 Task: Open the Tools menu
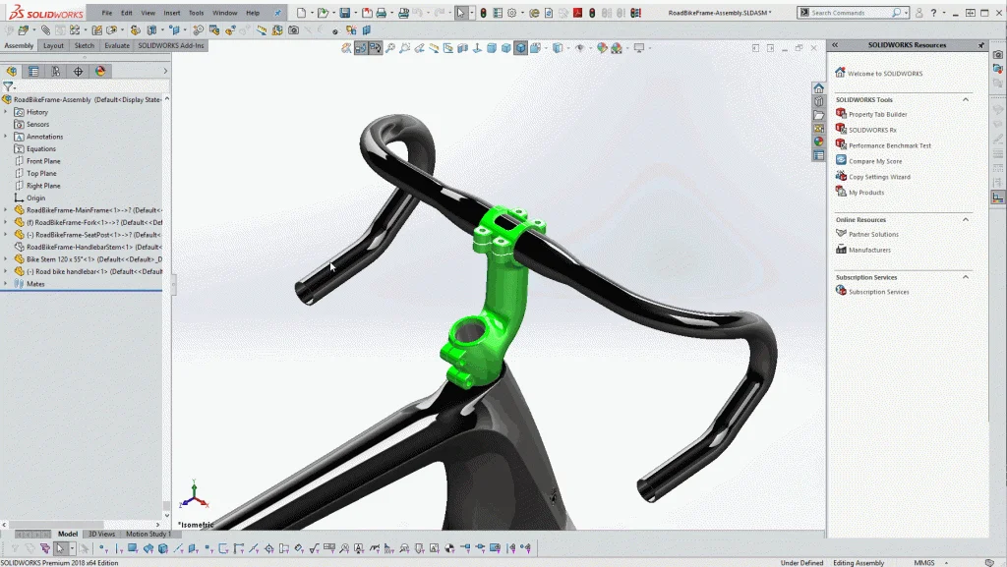point(196,12)
